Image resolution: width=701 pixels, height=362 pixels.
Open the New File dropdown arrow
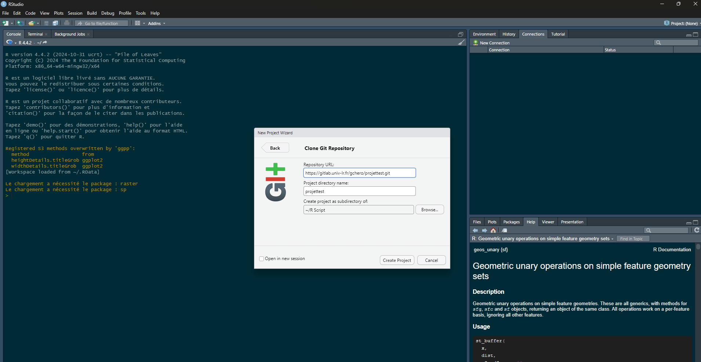pos(12,23)
